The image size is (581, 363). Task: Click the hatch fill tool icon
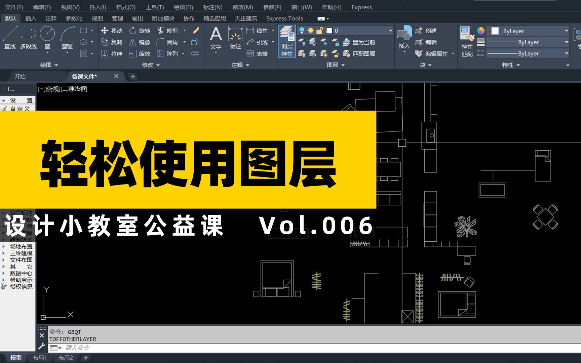tap(83, 53)
